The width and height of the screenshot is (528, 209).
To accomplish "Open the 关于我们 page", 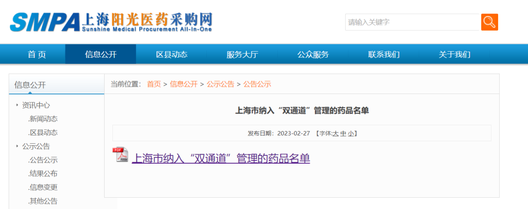I will coord(454,55).
